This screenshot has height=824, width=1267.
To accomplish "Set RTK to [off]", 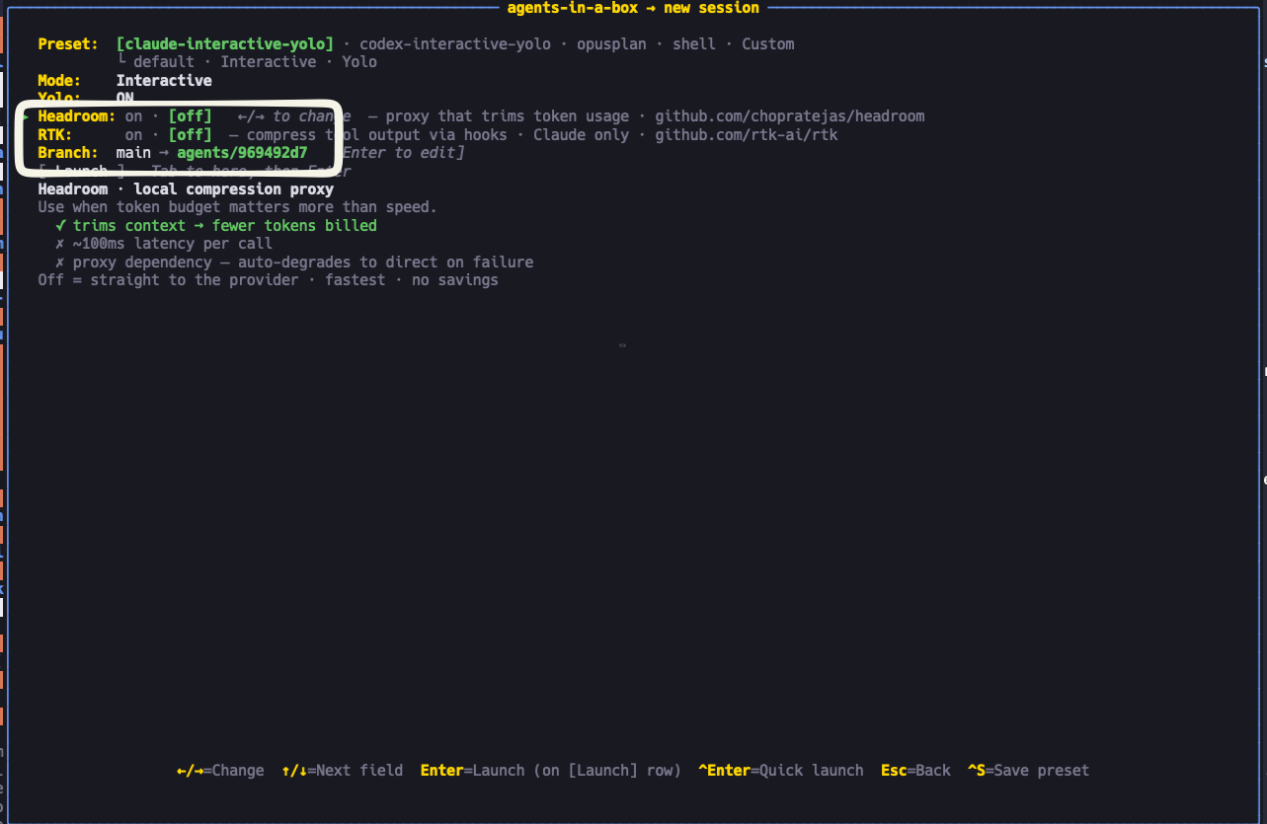I will [191, 135].
